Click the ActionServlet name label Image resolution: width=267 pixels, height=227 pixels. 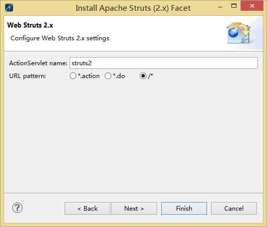38,63
